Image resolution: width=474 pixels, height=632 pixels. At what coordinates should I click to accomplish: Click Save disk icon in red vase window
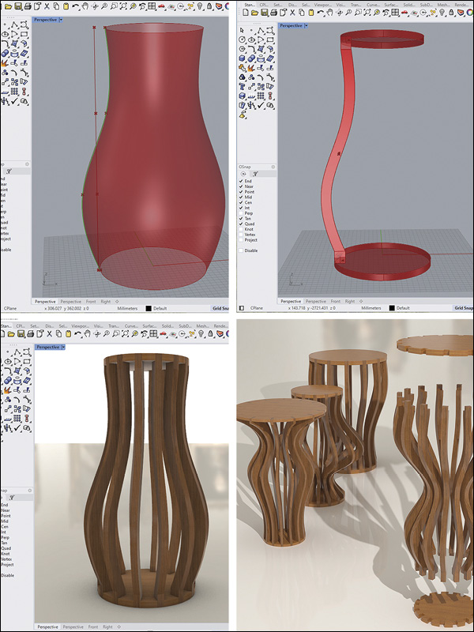(x=17, y=6)
